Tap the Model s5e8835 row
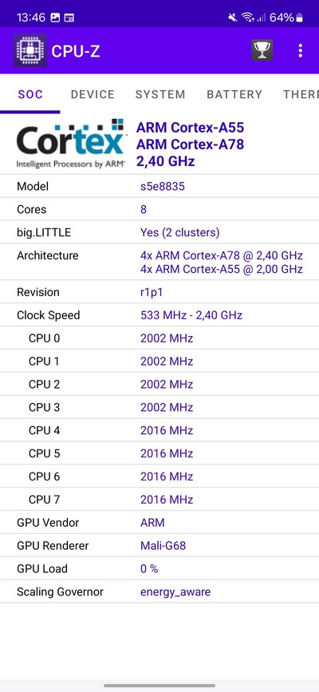Screen dimensions: 319x692 [159, 186]
